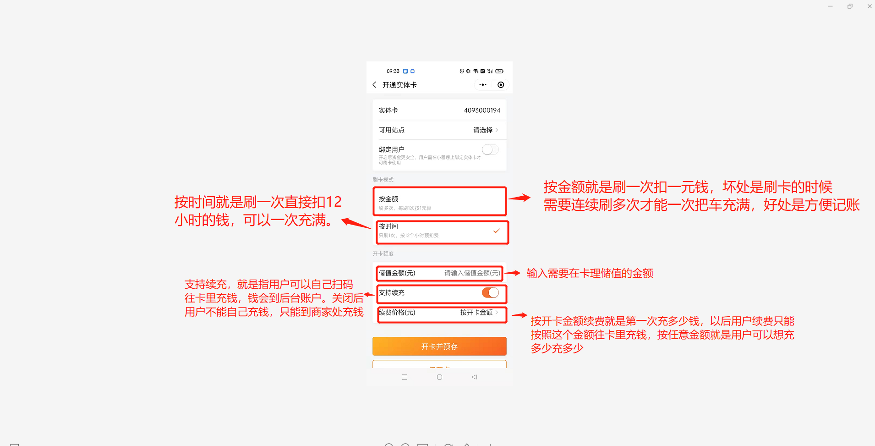Click the orange 开卡并预存 button
The width and height of the screenshot is (875, 446).
pos(439,346)
